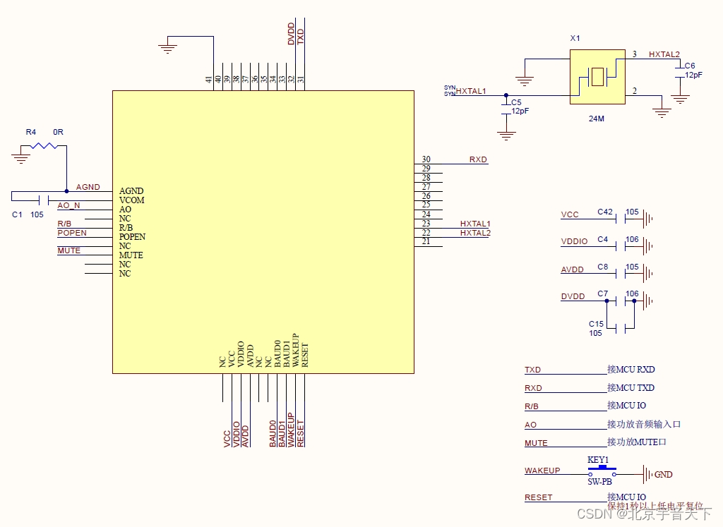
Task: Click the VCOM pin name inside the chip
Action: click(132, 200)
